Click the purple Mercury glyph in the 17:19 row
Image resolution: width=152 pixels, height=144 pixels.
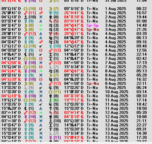click(26, 63)
